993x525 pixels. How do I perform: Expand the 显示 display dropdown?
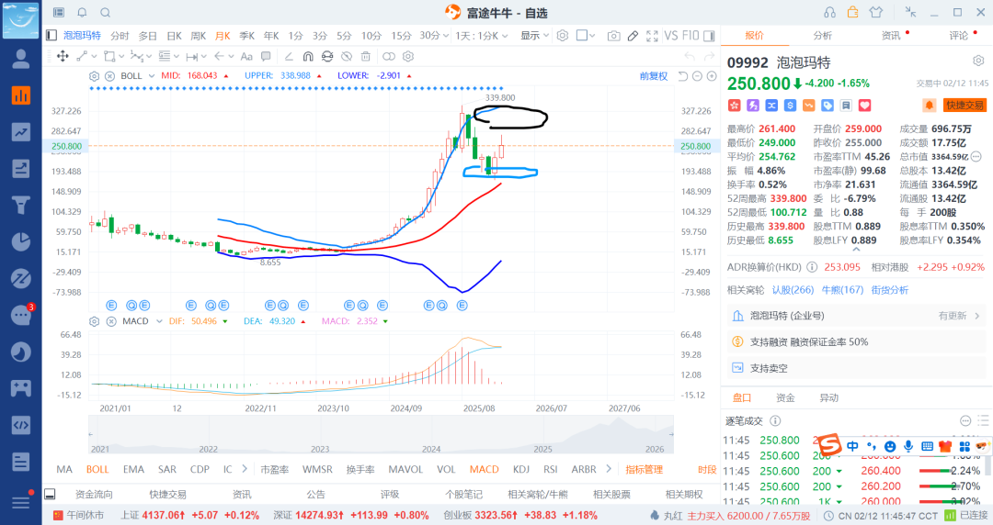tap(535, 36)
